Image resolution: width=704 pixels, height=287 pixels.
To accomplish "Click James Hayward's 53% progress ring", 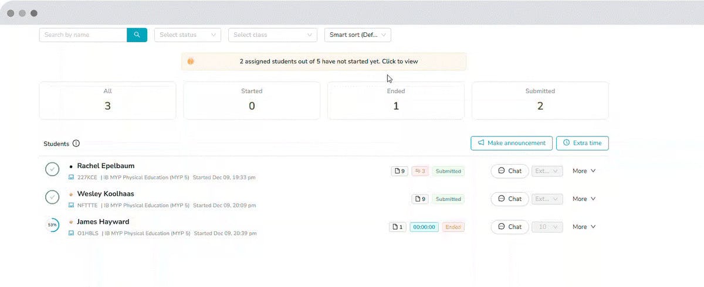I will [52, 225].
